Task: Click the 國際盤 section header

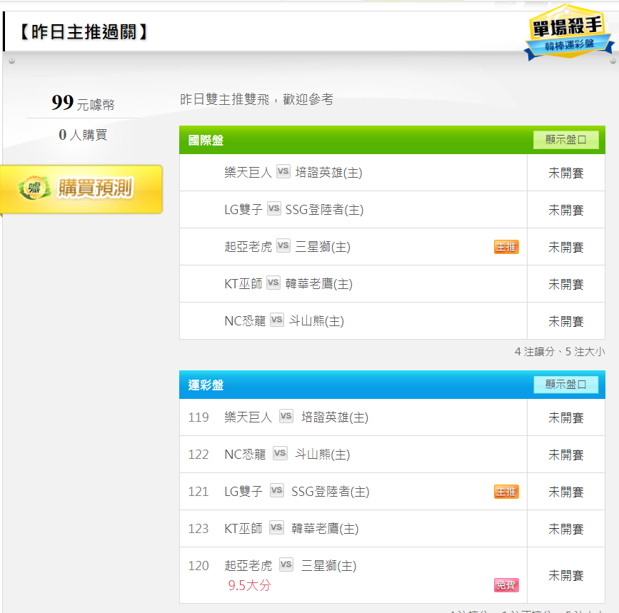Action: coord(392,140)
